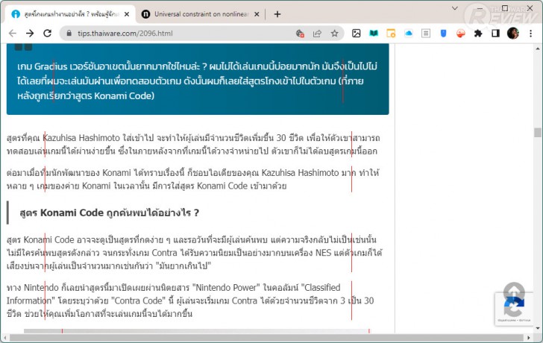
Task: Open the profile avatar menu
Action: [513, 34]
